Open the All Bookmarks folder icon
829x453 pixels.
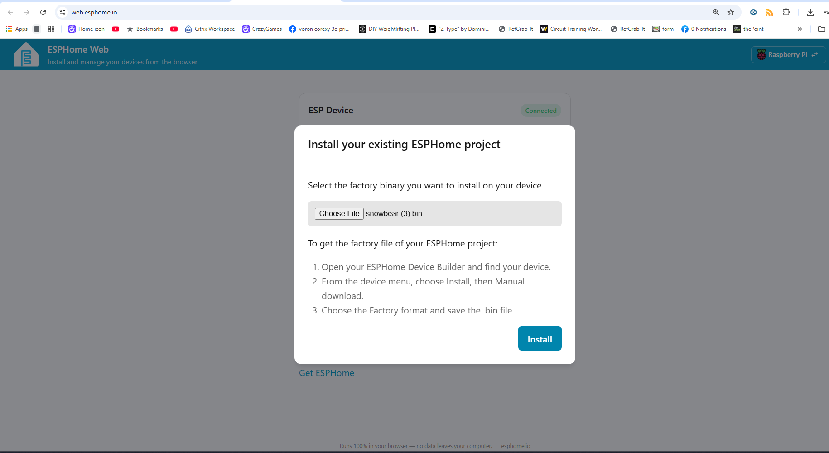click(822, 29)
